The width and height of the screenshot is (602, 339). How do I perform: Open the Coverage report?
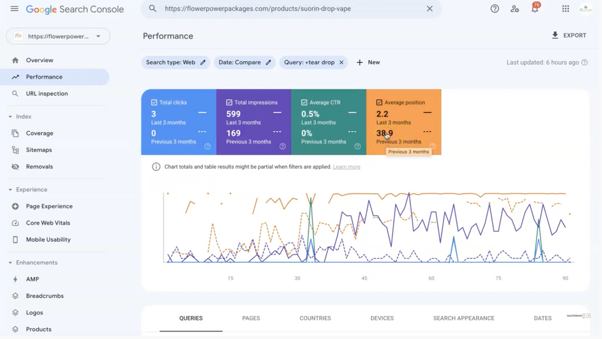tap(40, 133)
